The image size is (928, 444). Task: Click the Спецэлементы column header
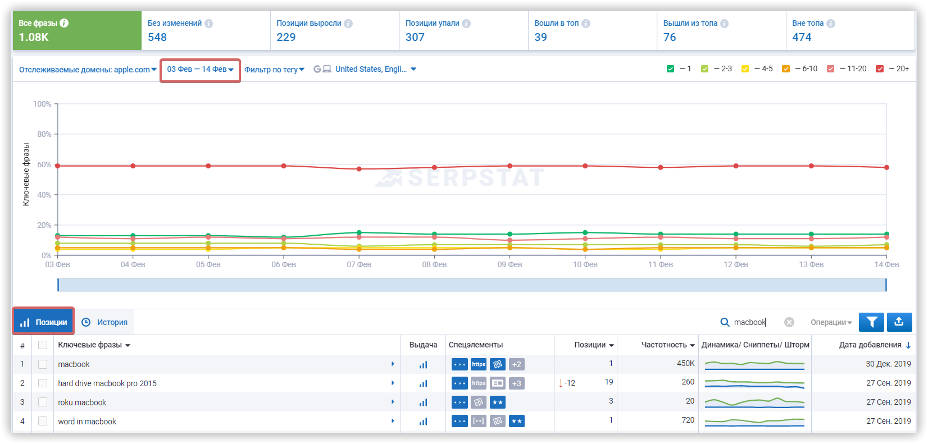tap(476, 345)
